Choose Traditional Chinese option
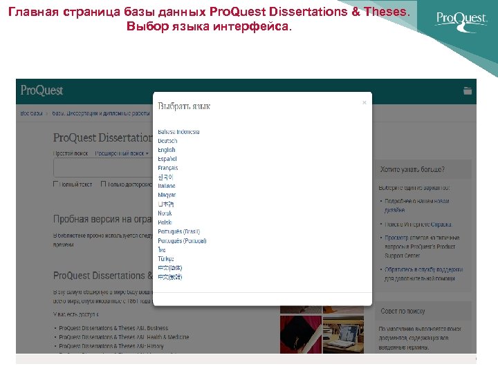 click(x=170, y=277)
